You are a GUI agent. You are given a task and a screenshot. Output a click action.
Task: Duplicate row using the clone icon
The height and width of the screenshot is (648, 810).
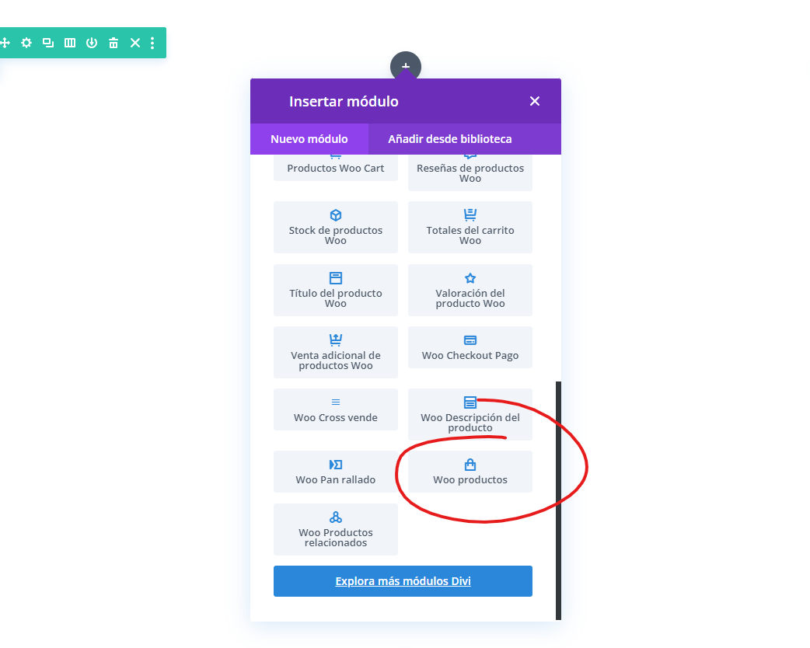48,43
